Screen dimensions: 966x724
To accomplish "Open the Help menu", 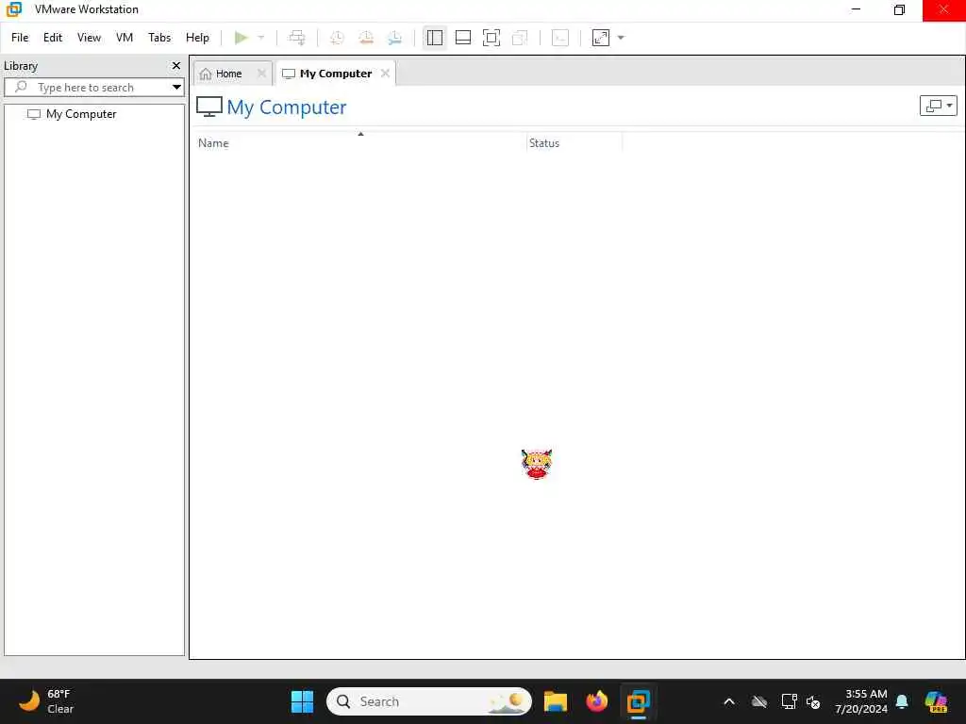I will 197,38.
